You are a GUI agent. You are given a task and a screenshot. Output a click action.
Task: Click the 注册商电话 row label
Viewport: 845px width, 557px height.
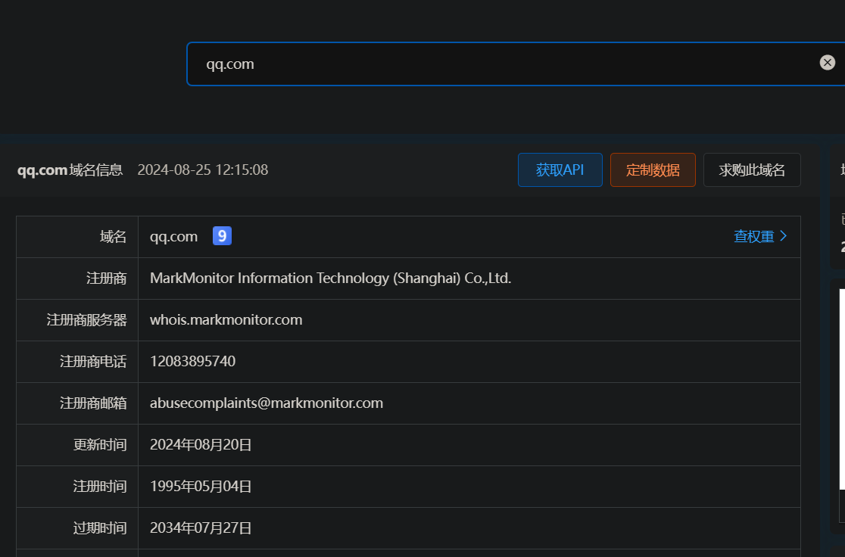point(93,361)
